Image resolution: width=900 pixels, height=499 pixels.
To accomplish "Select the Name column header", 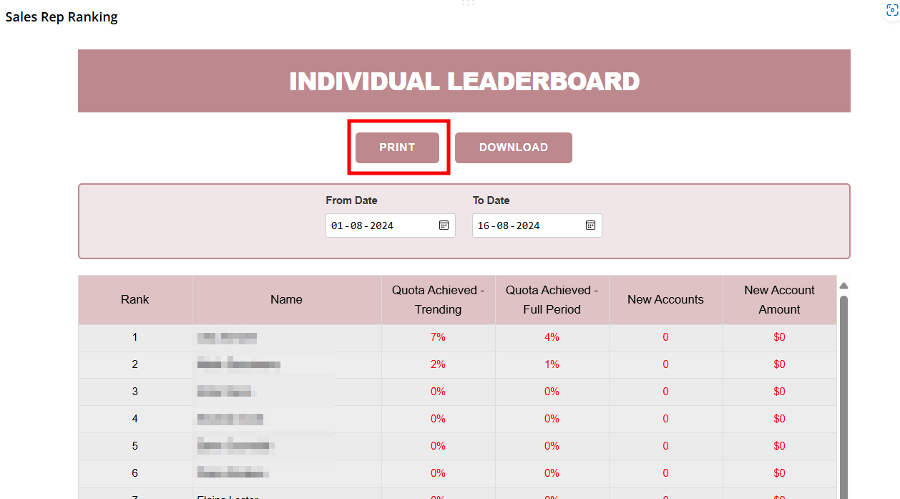I will pos(286,300).
